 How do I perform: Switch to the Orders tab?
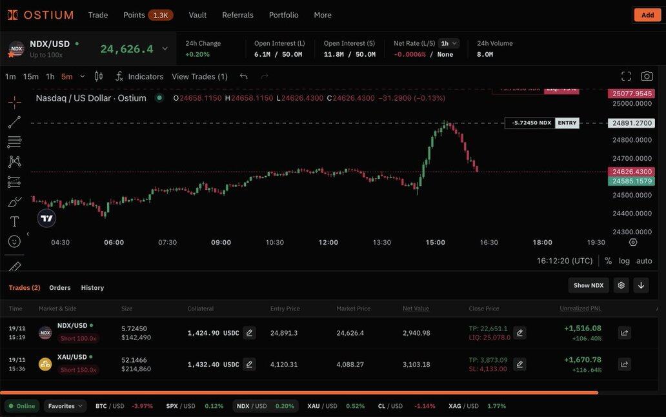[x=60, y=288]
